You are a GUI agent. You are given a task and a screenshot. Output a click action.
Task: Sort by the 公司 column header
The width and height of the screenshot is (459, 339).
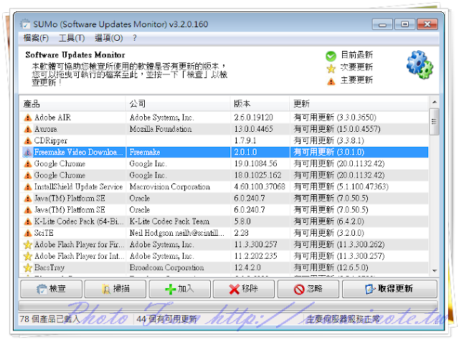coord(178,103)
